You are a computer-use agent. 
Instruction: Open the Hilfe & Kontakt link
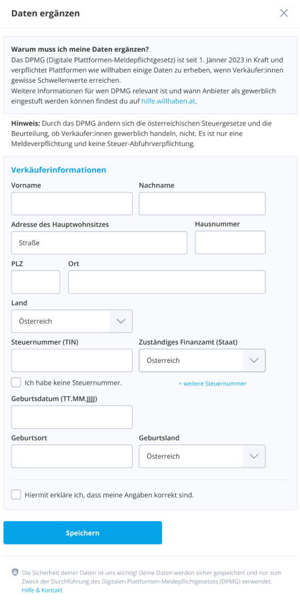[x=42, y=590]
